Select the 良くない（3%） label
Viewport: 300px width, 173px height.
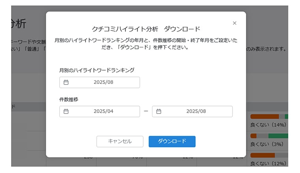(x=266, y=144)
